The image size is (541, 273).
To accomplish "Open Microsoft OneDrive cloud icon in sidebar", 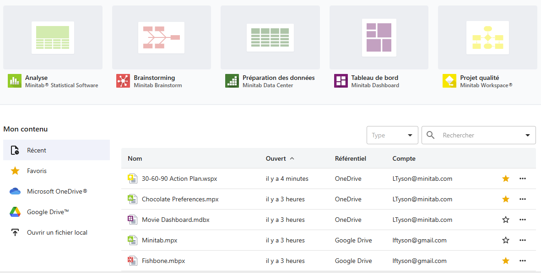I will tap(15, 191).
